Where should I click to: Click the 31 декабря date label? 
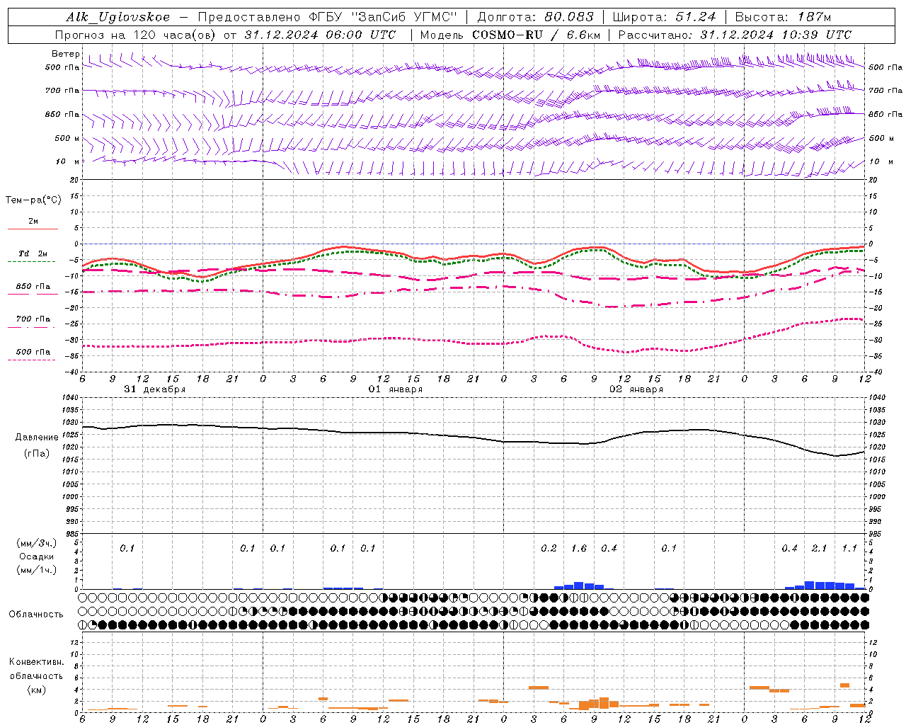tap(155, 389)
